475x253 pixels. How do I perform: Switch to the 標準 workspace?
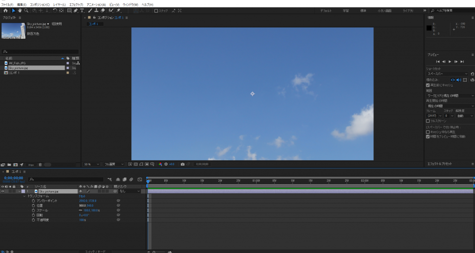point(363,11)
